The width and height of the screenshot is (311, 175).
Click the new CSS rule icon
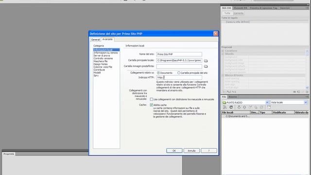coord(298,92)
